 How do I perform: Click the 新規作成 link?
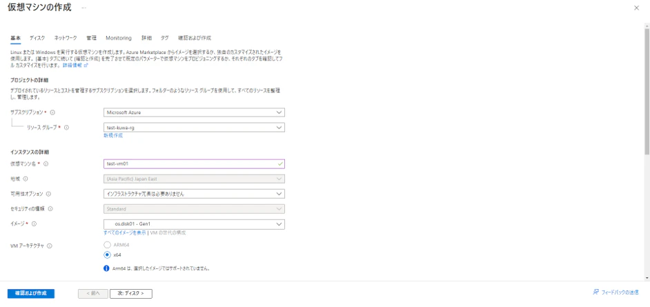[112, 135]
